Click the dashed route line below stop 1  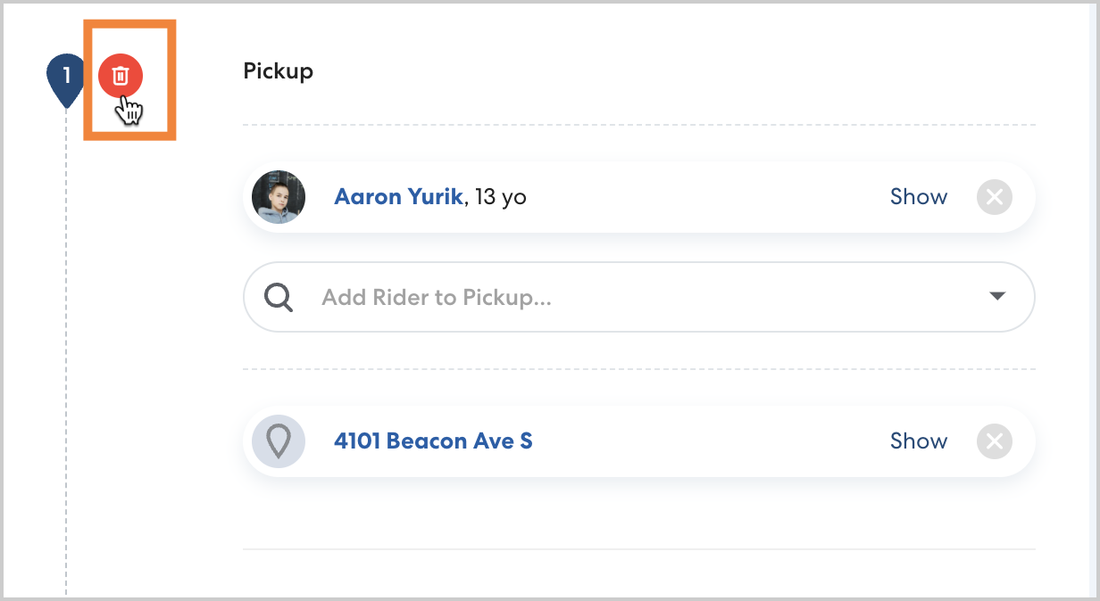(x=66, y=357)
